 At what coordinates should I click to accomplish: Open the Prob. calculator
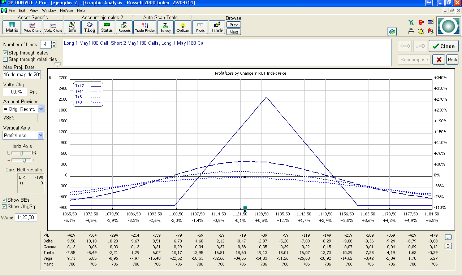(200, 27)
